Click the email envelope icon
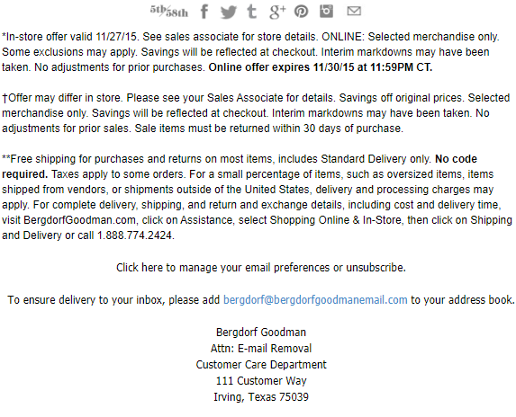The width and height of the screenshot is (516, 417). tap(354, 11)
